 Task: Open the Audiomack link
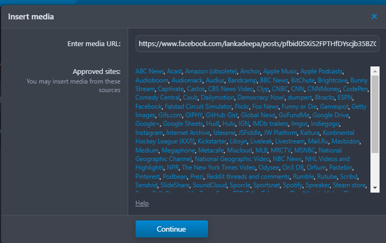coord(187,80)
